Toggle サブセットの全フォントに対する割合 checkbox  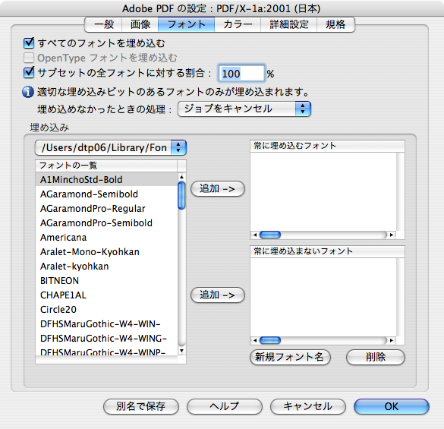(x=29, y=73)
